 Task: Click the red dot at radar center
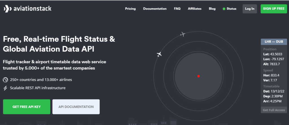198,76
